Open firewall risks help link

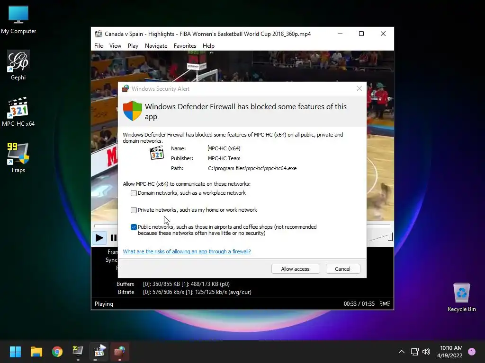[187, 251]
